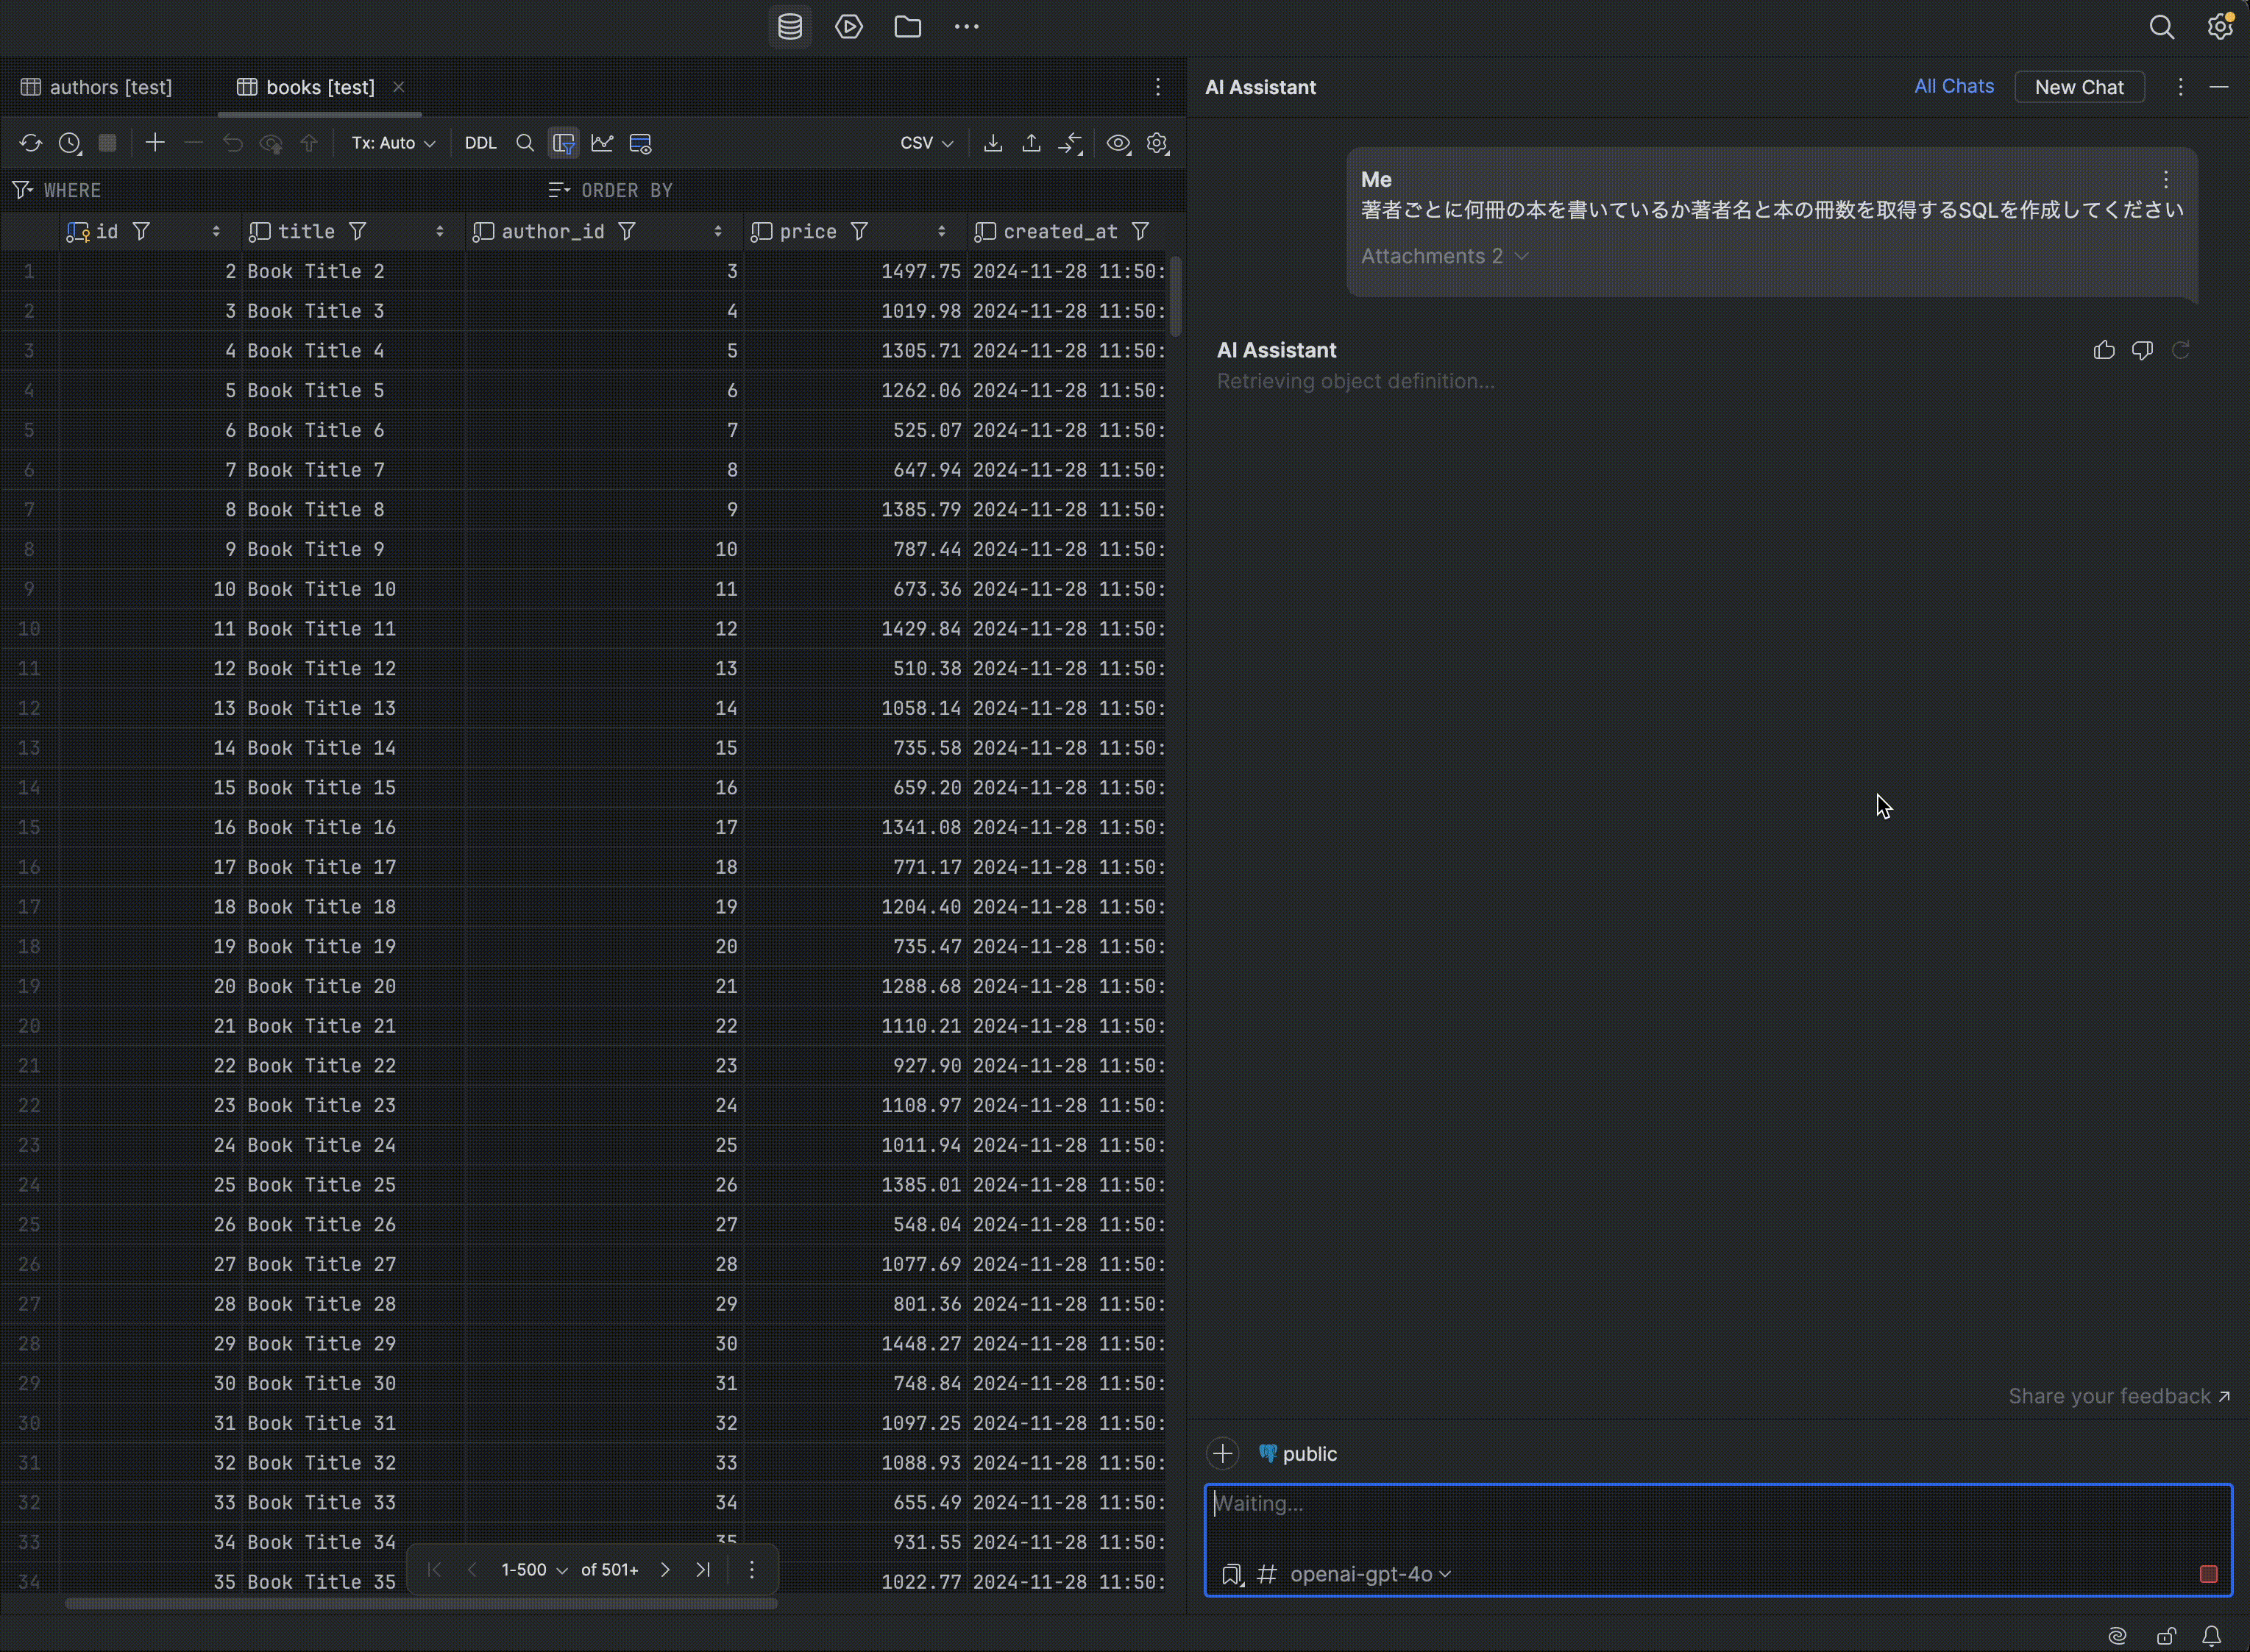
Task: Open the All Chats link
Action: [x=1953, y=86]
